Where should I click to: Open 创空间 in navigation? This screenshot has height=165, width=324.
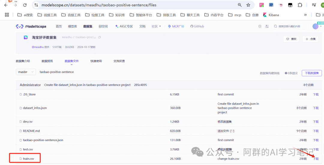[103, 26]
